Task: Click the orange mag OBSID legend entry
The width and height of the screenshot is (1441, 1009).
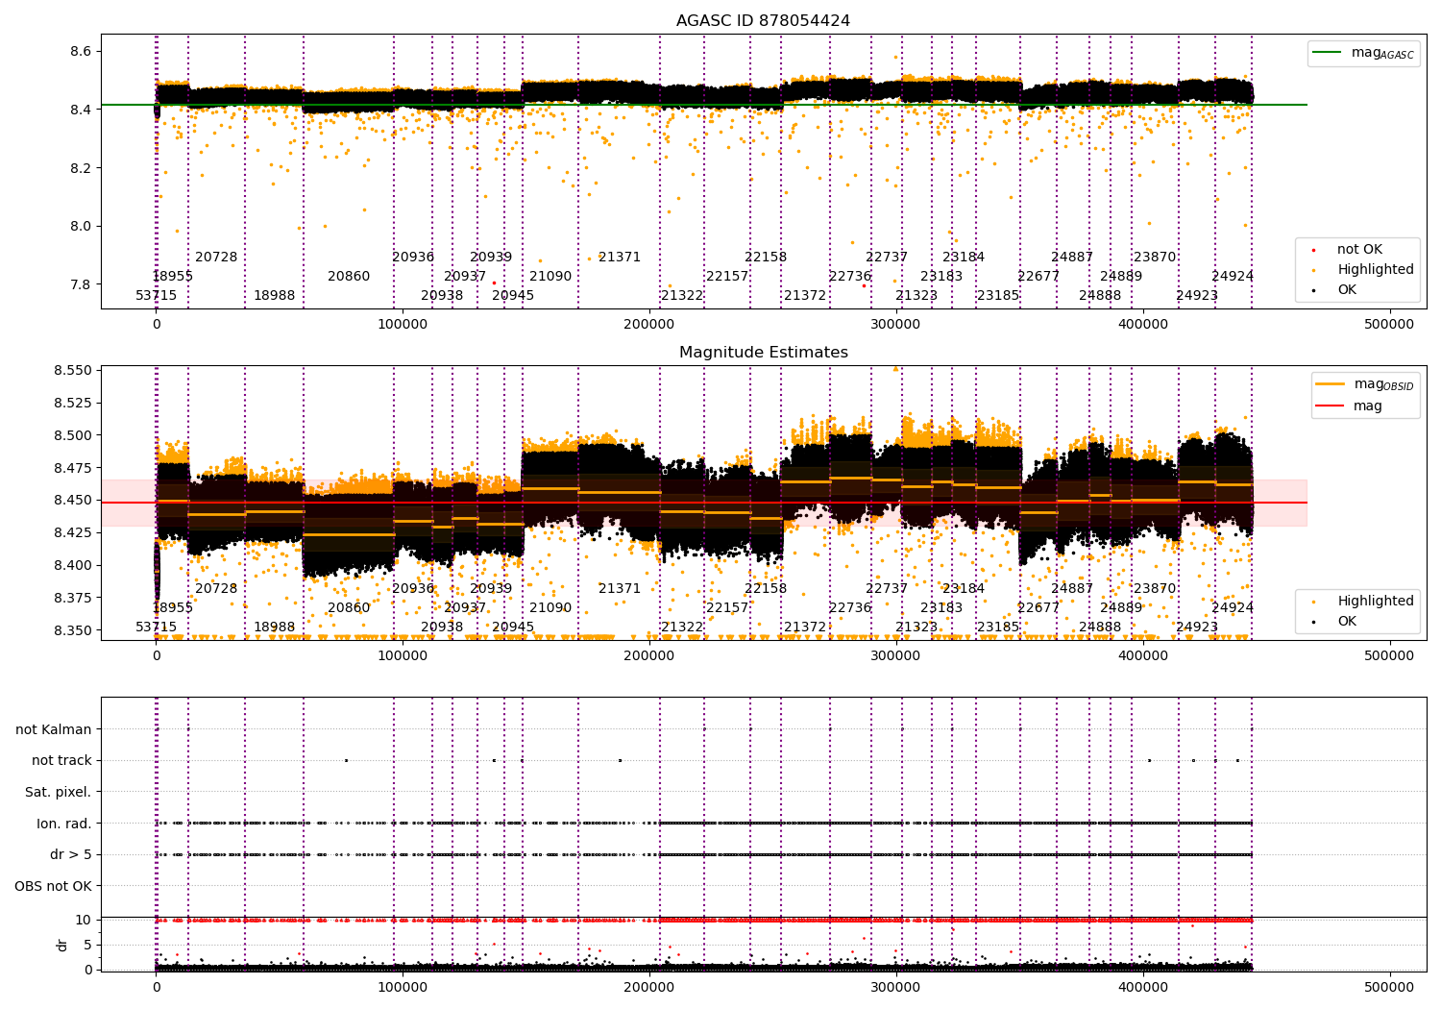Action: (1365, 384)
